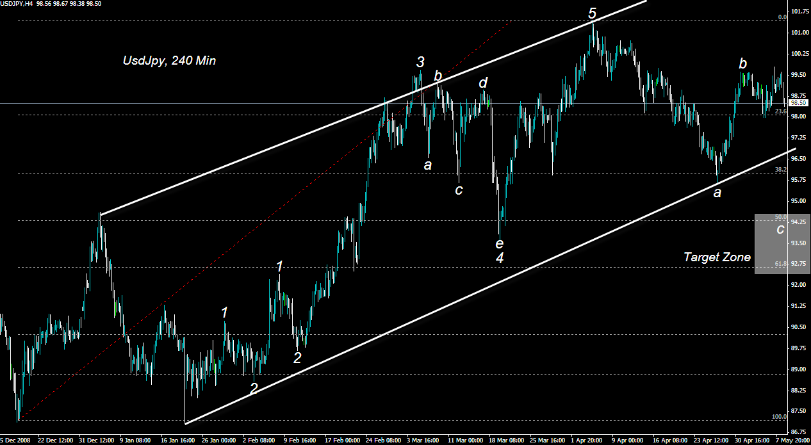
Task: Click the 22 Dec 12:00 time axis label
Action: tap(58, 441)
